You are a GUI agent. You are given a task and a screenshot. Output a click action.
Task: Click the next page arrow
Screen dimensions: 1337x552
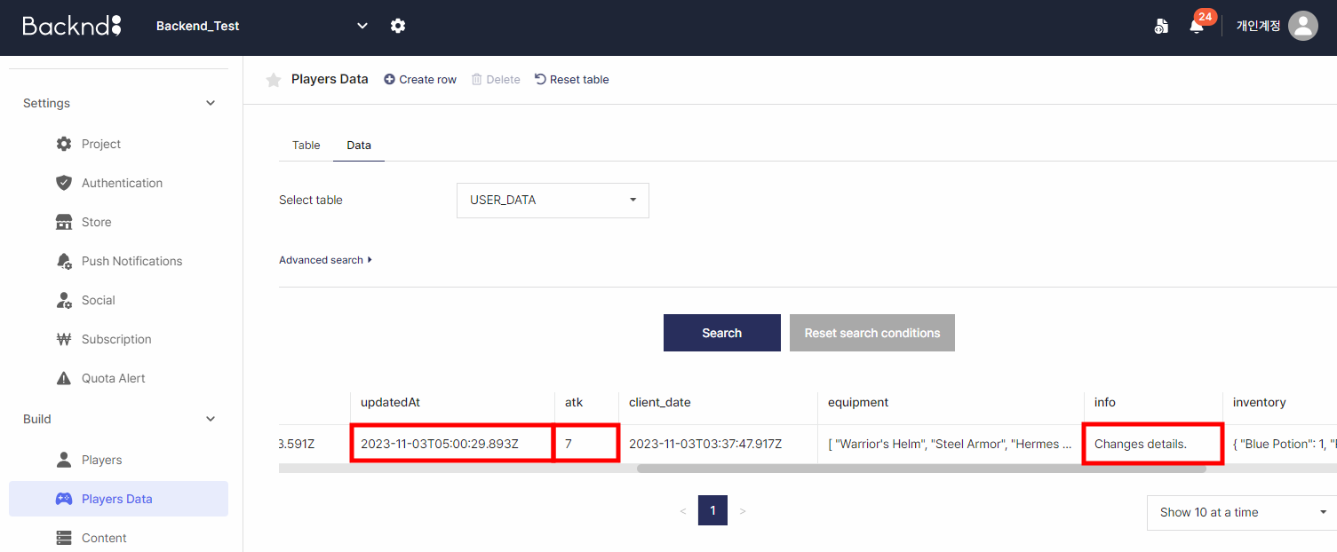point(743,511)
